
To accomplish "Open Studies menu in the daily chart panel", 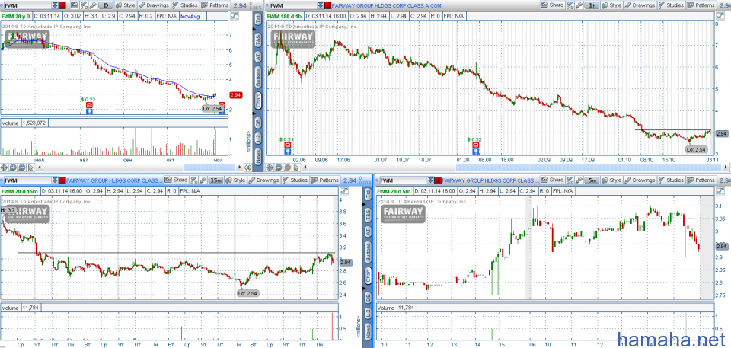I will pyautogui.click(x=185, y=5).
